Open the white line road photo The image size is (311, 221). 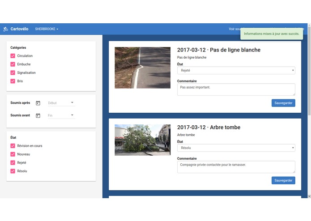coord(142,68)
